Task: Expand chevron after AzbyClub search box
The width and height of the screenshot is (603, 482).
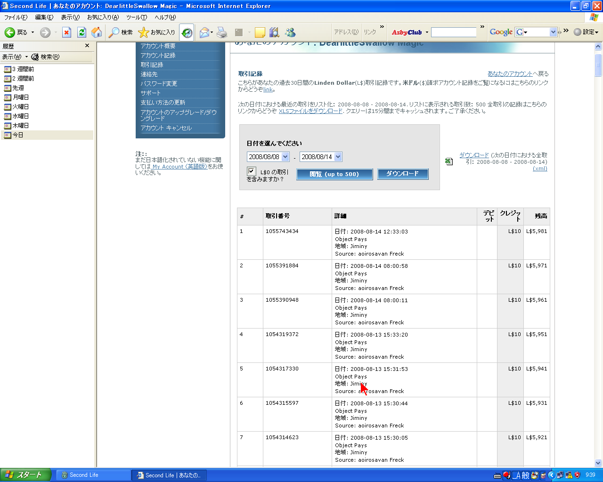Action: [482, 27]
